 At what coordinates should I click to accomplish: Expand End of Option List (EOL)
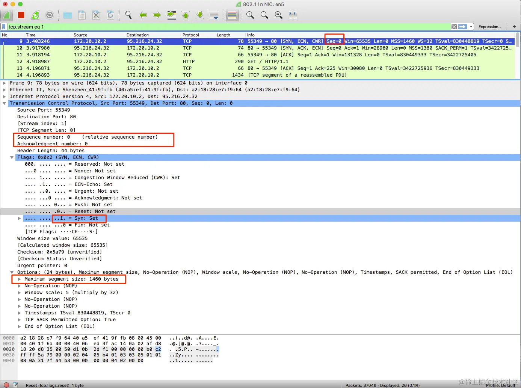(x=19, y=326)
